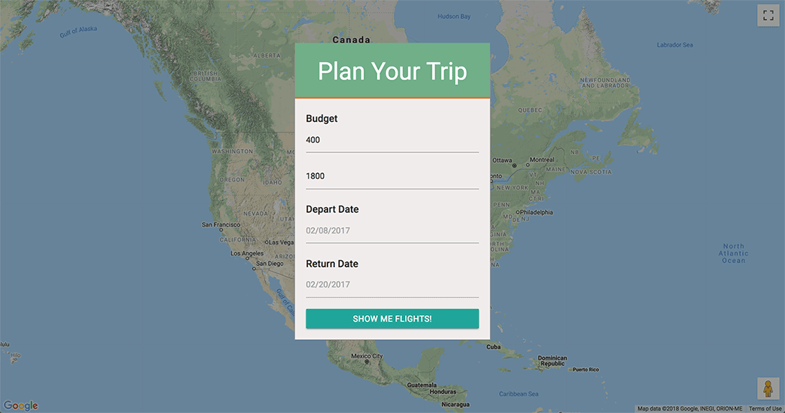Screen dimensions: 785x413
Task: Click the Street View pegman icon
Action: 768,388
